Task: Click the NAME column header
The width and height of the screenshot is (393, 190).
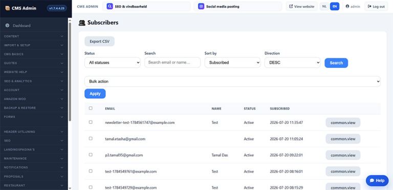Action: [216, 109]
